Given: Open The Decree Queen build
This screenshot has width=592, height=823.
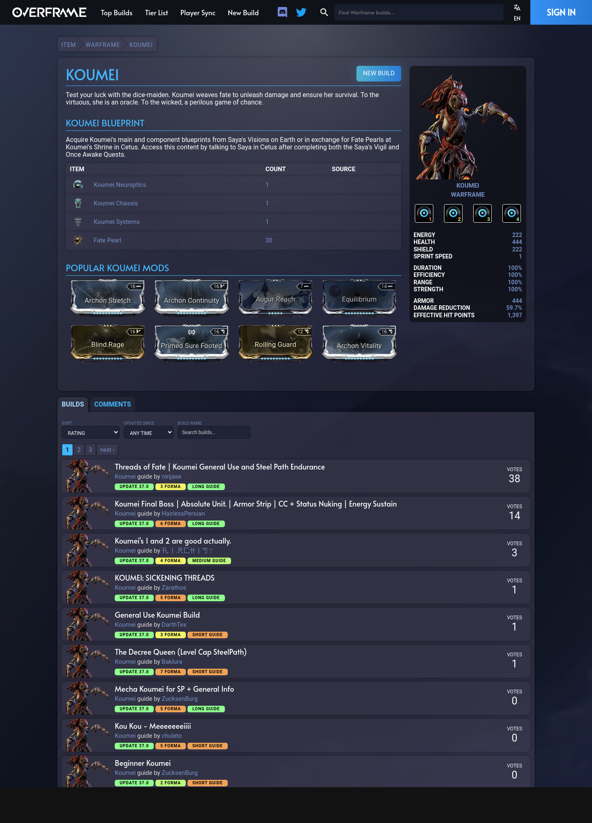Looking at the screenshot, I should 181,652.
